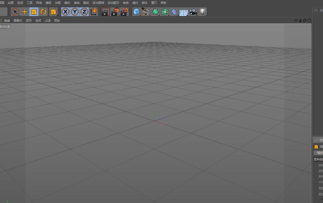
Task: Open viewport 查看 (View) menu
Action: pyautogui.click(x=7, y=21)
